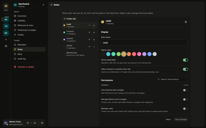Expand microphone options chevron

tap(31, 123)
